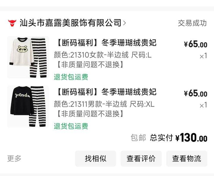Open the 汕头市嘉露美服饰有限公司 store name
The height and width of the screenshot is (176, 214).
point(70,23)
